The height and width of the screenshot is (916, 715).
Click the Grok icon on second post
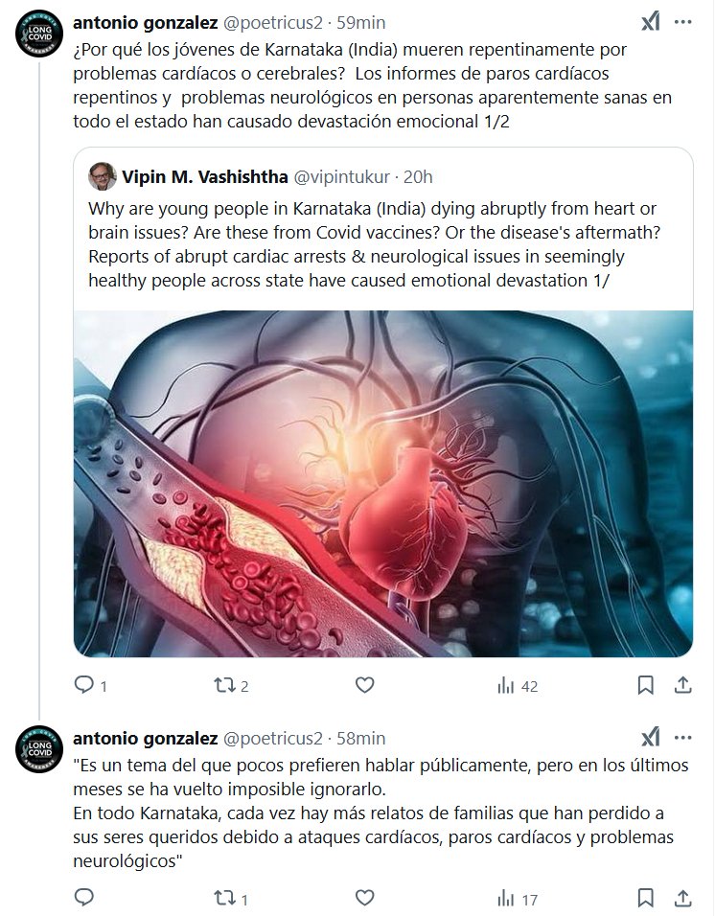click(650, 738)
